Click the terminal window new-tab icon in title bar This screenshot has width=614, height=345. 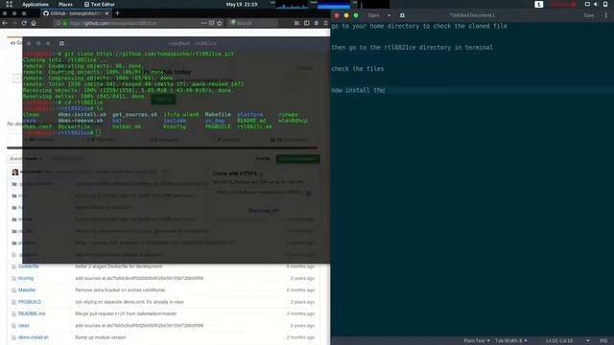click(61, 43)
